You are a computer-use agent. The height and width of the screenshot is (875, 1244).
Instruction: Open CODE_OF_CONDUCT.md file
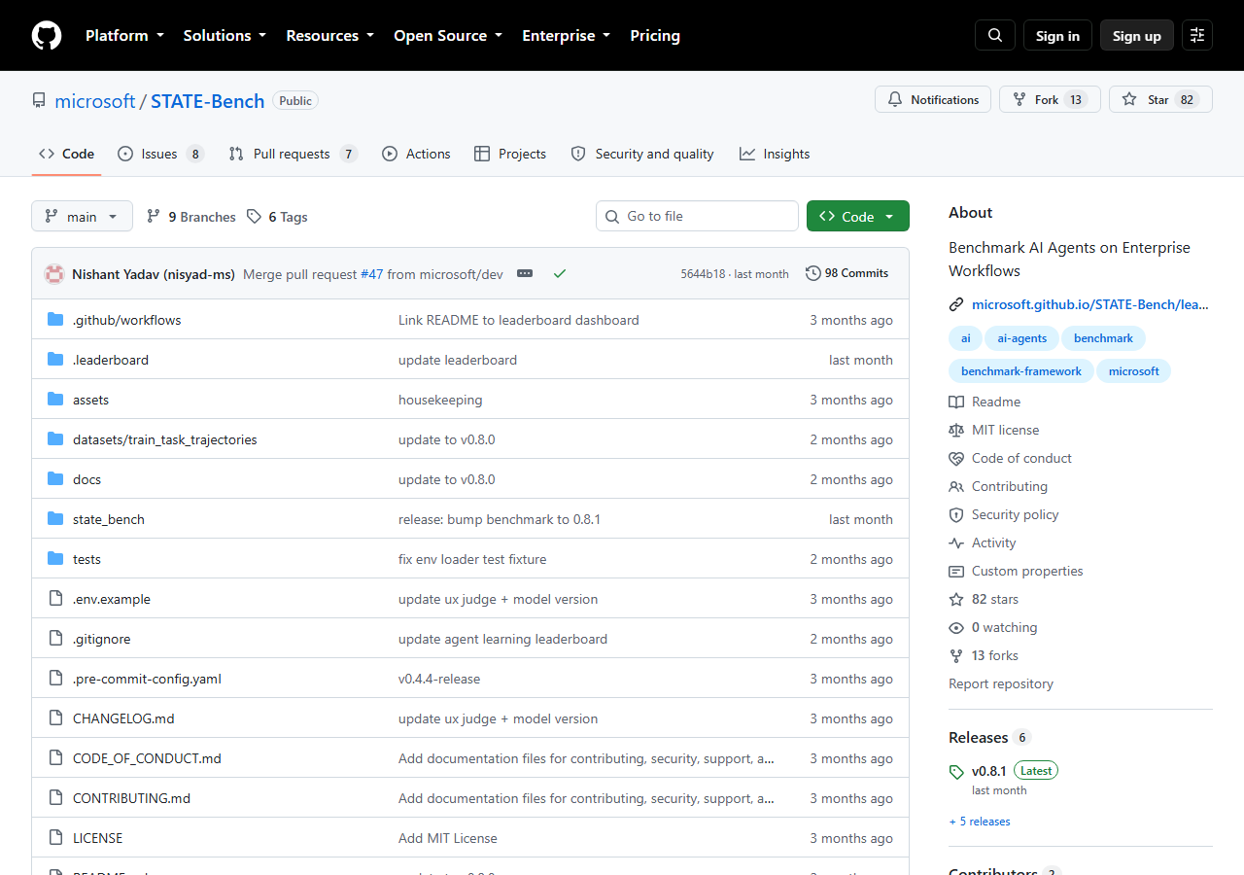(147, 758)
